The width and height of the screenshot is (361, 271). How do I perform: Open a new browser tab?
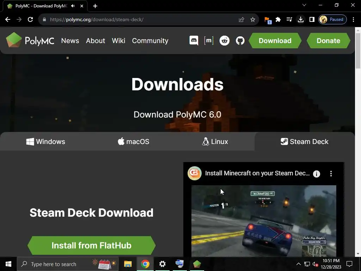[95, 6]
